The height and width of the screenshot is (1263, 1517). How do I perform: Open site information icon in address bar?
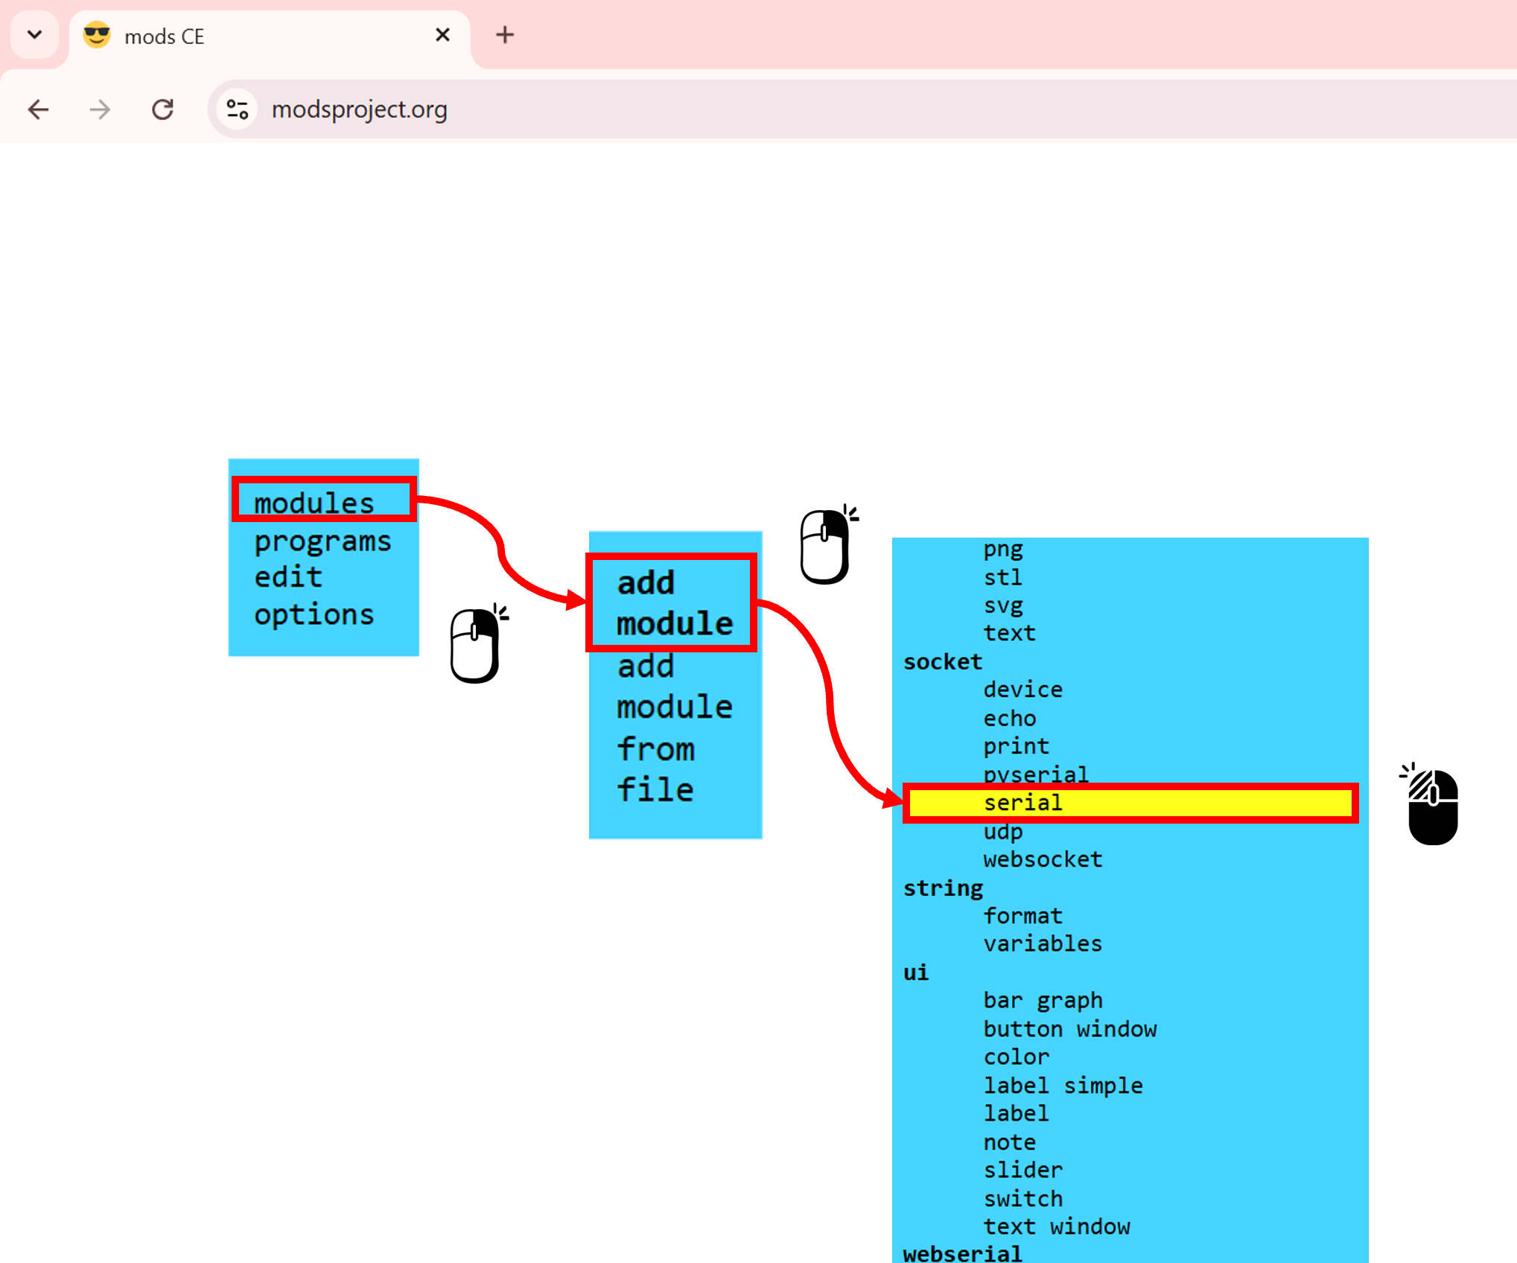click(x=238, y=110)
